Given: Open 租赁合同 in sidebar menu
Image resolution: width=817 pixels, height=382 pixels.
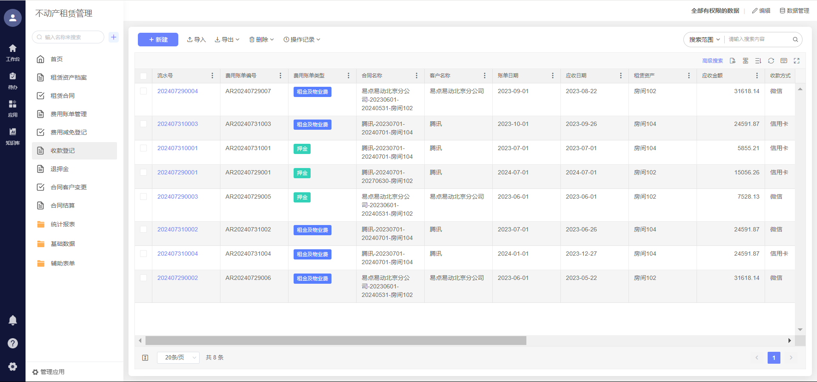Looking at the screenshot, I should point(63,96).
